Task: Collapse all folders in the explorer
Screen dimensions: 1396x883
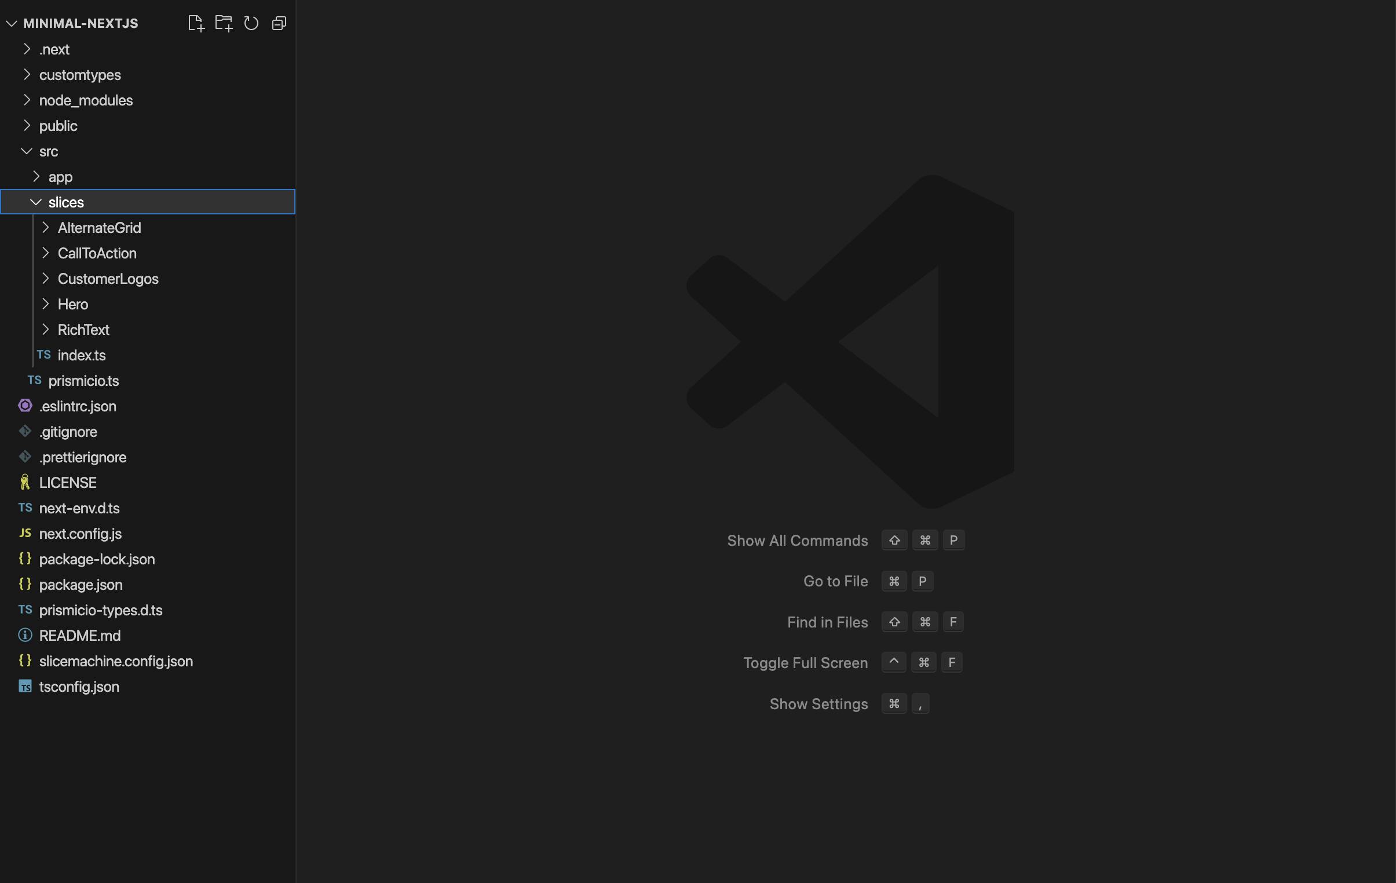Action: 279,23
